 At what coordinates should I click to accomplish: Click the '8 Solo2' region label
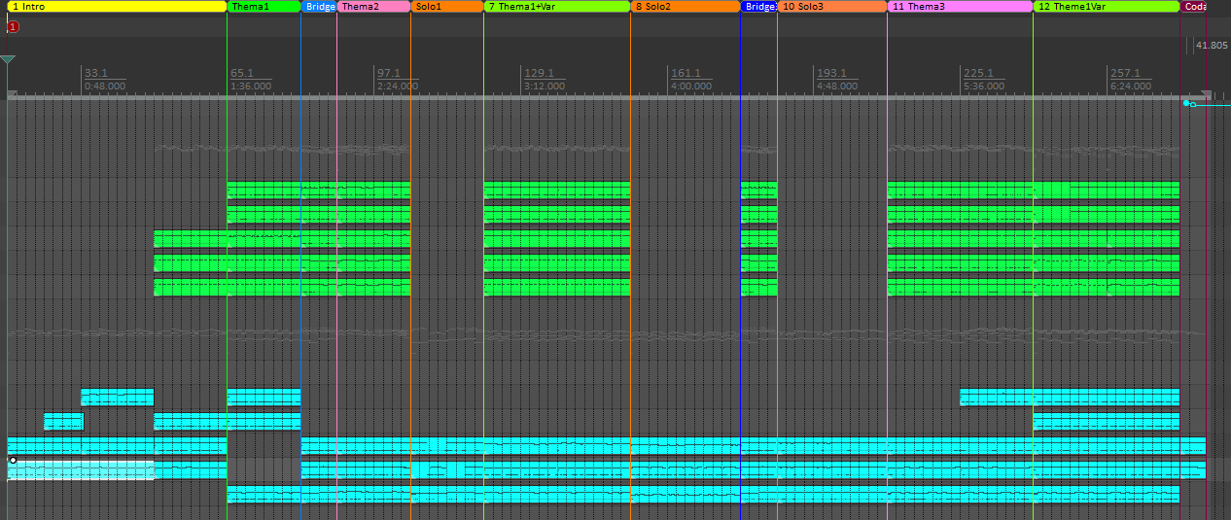point(685,7)
